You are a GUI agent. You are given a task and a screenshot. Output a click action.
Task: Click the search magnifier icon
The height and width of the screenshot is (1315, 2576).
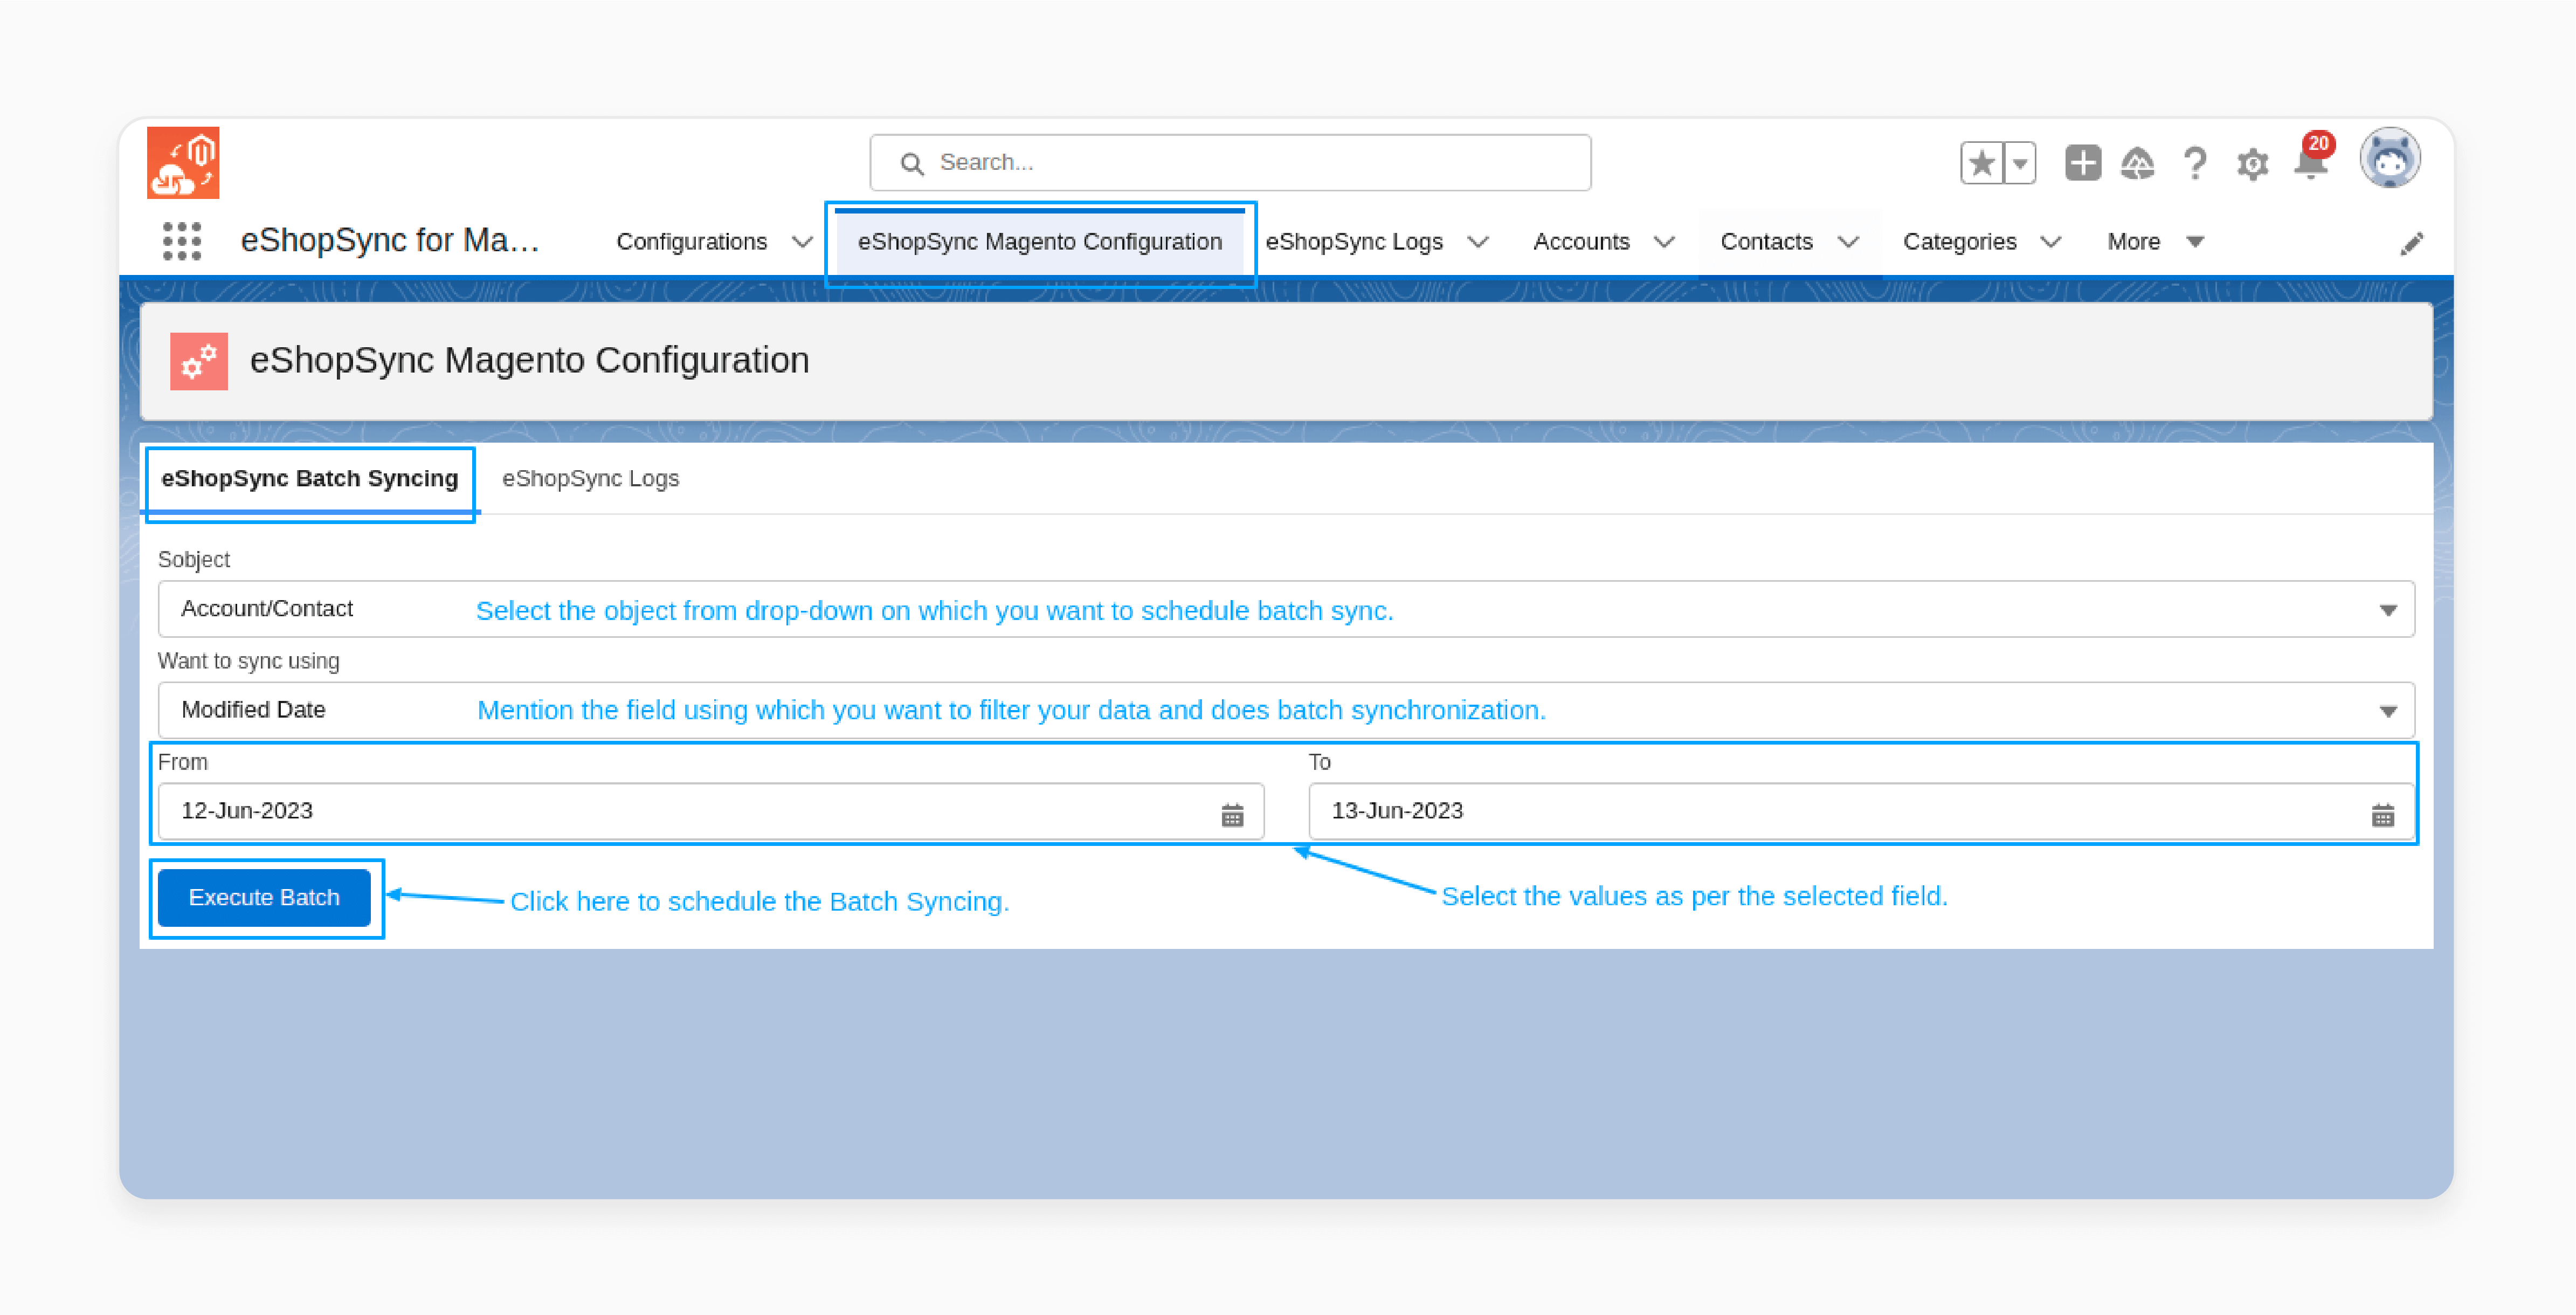[x=911, y=163]
